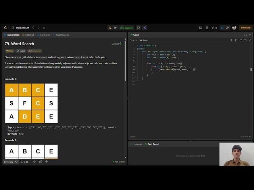Image resolution: width=254 pixels, height=190 pixels.
Task: Open the layout grid icon in top bar
Action: point(200,28)
